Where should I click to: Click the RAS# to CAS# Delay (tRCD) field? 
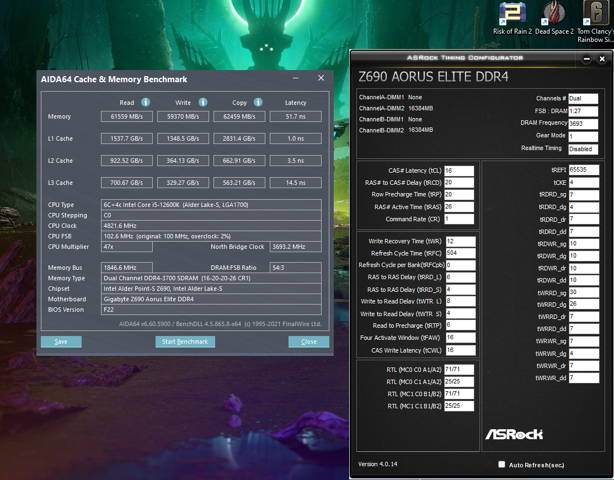[460, 183]
